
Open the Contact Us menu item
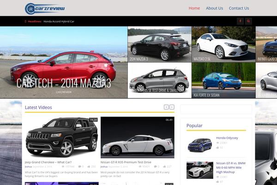coord(239,8)
